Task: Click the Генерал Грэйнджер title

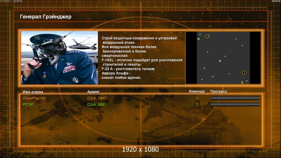Action: point(46,17)
